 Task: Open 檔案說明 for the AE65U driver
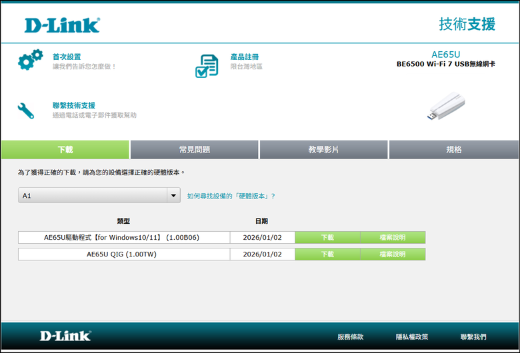tap(393, 237)
